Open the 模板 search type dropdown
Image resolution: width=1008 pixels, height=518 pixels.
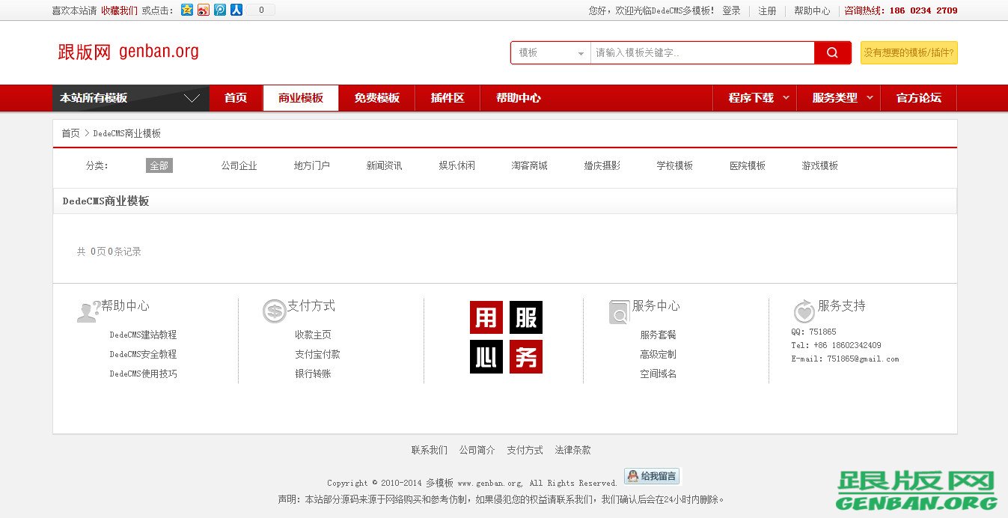550,52
